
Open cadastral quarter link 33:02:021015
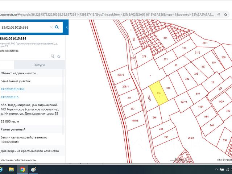(x=9, y=97)
